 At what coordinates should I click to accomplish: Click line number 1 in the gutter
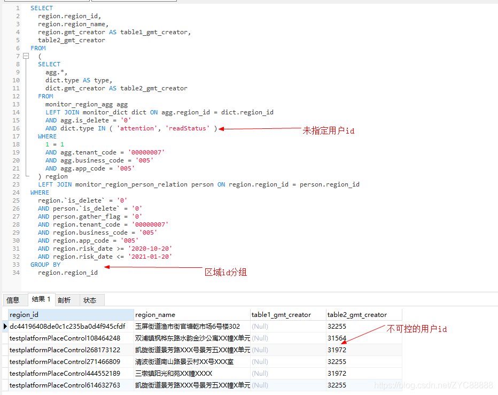tap(18, 8)
